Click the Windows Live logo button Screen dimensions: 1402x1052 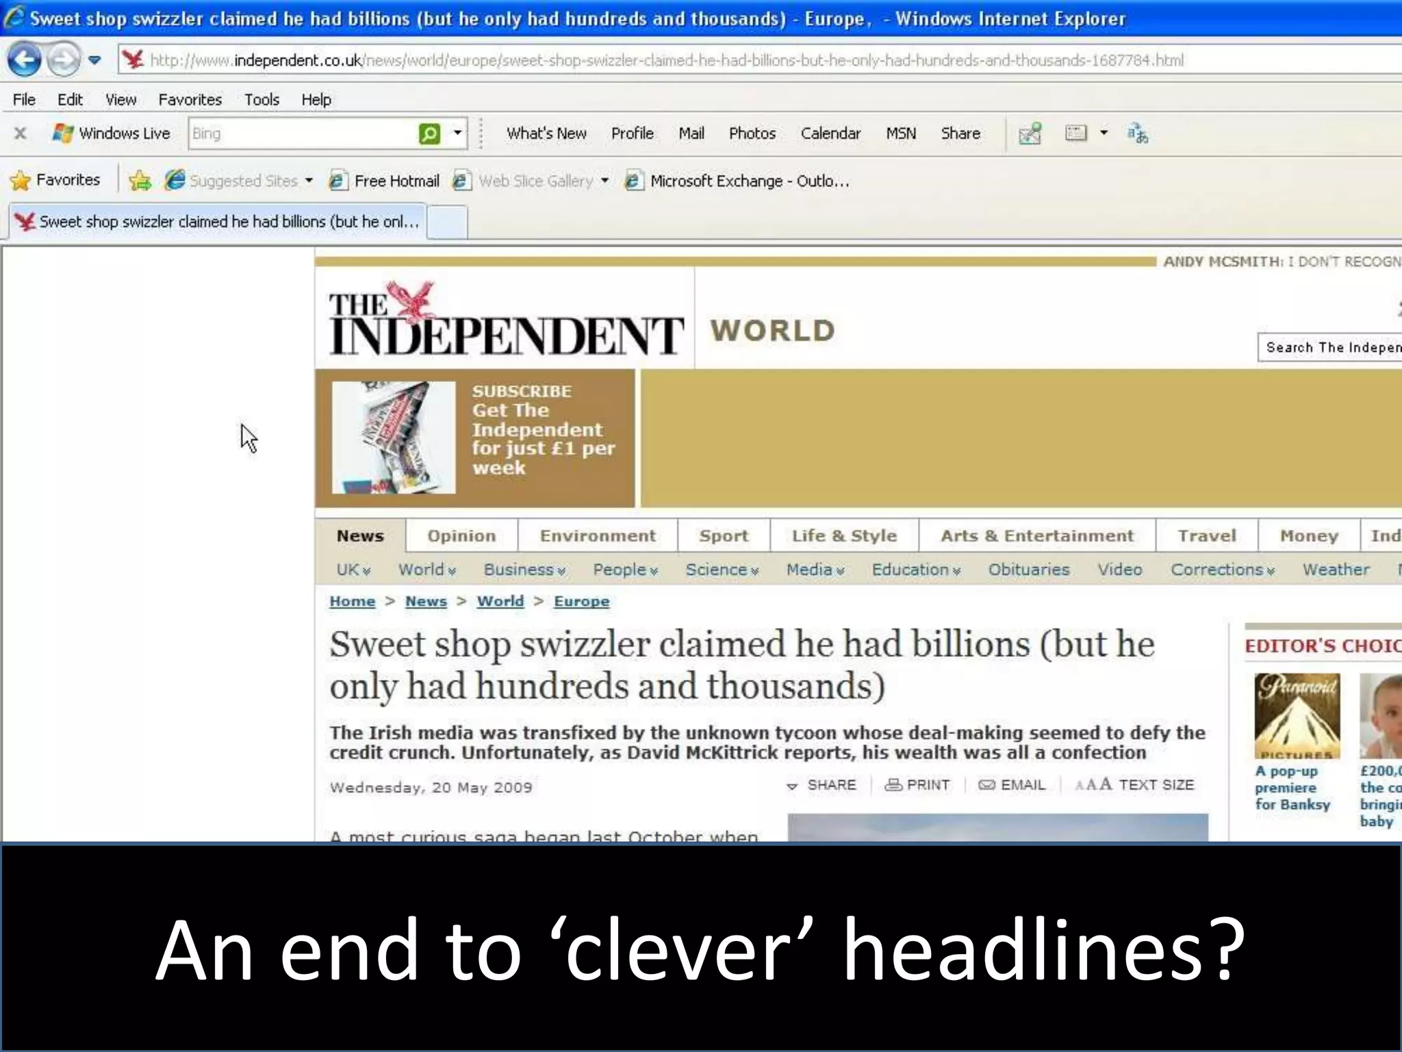click(x=112, y=134)
